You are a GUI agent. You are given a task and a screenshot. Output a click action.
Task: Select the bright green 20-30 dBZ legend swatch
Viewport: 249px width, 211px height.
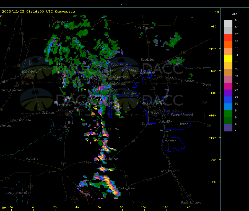[228, 114]
